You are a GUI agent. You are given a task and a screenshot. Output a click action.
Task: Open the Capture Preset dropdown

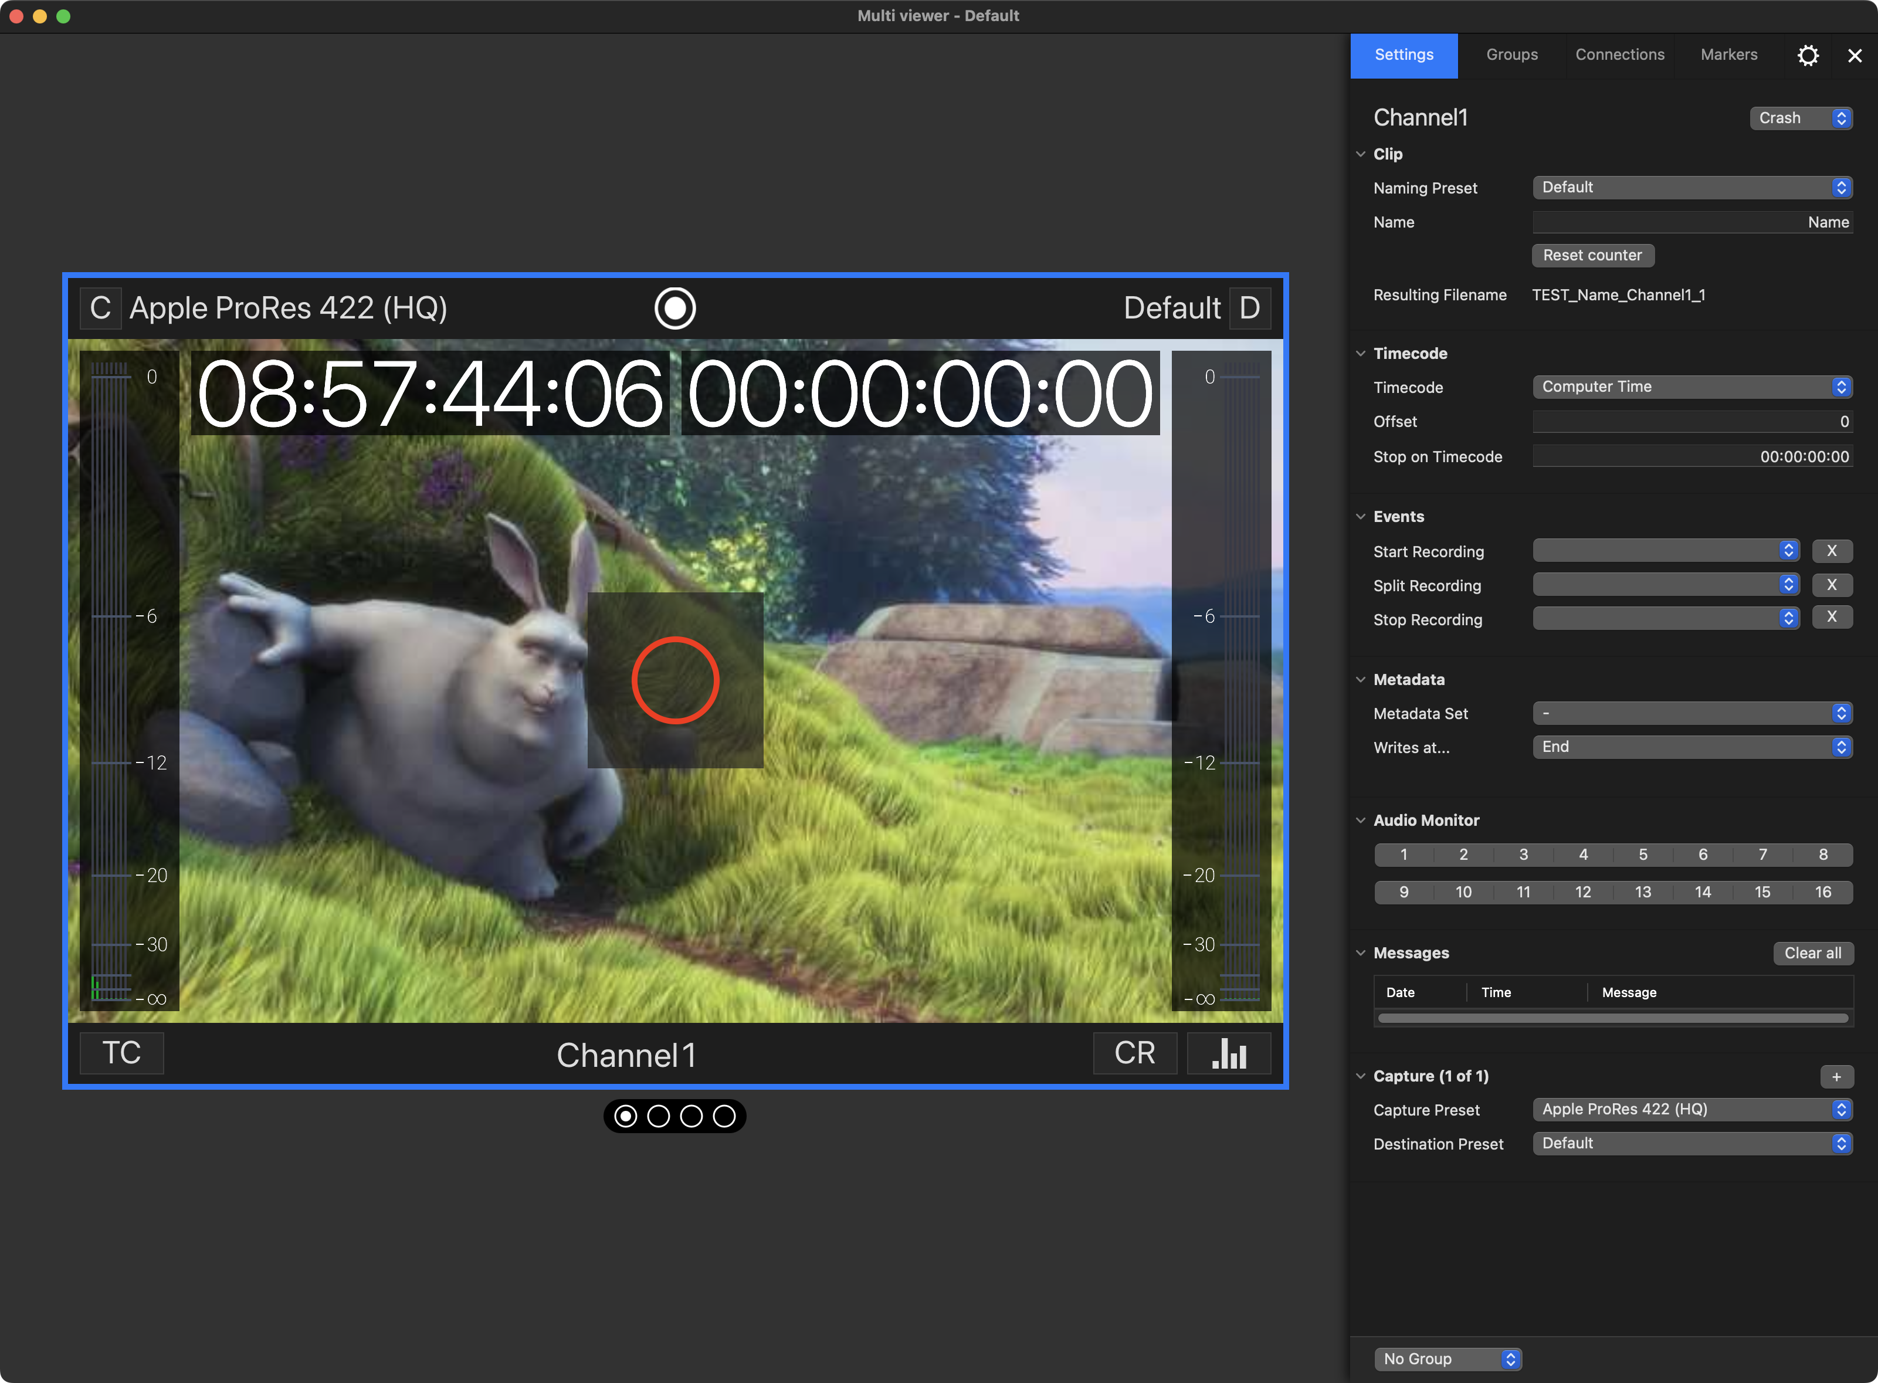point(1692,1109)
